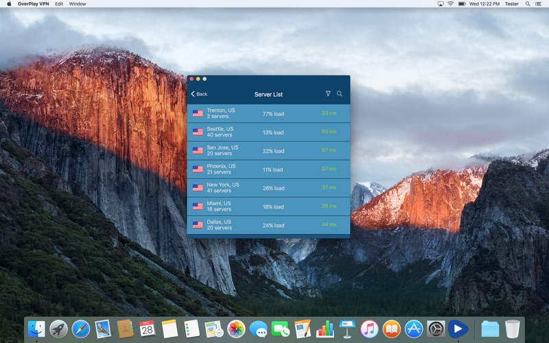
Task: Select the Miami, US server row
Action: click(x=268, y=206)
